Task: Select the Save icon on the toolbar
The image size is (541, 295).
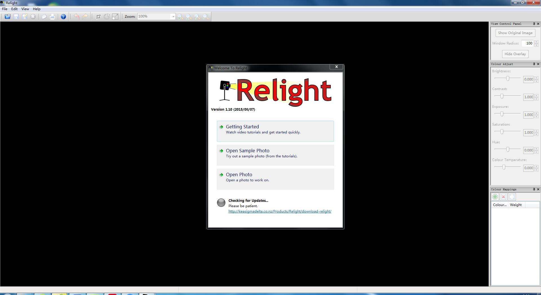Action: pyautogui.click(x=16, y=16)
